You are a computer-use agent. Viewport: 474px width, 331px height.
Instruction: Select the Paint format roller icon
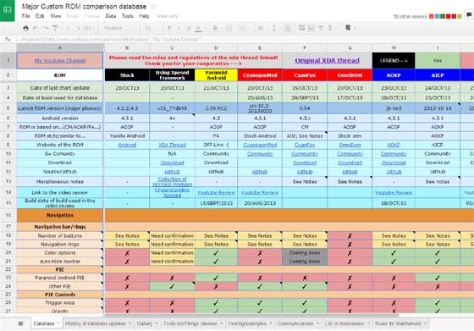(x=55, y=28)
